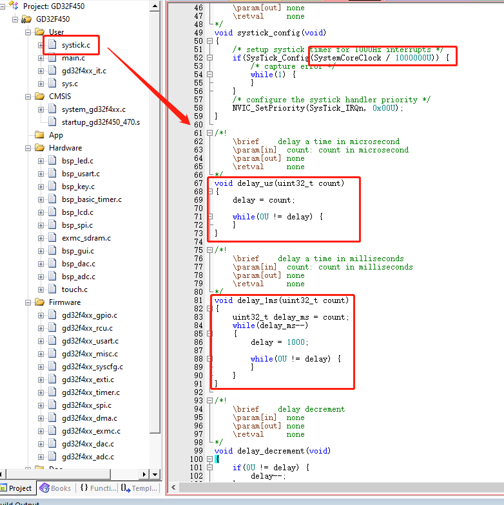
Task: Fold the delay_decrement comment block at line 93
Action: [x=209, y=400]
